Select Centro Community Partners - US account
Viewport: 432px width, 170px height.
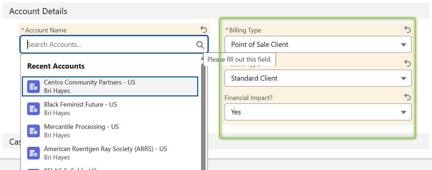(110, 87)
